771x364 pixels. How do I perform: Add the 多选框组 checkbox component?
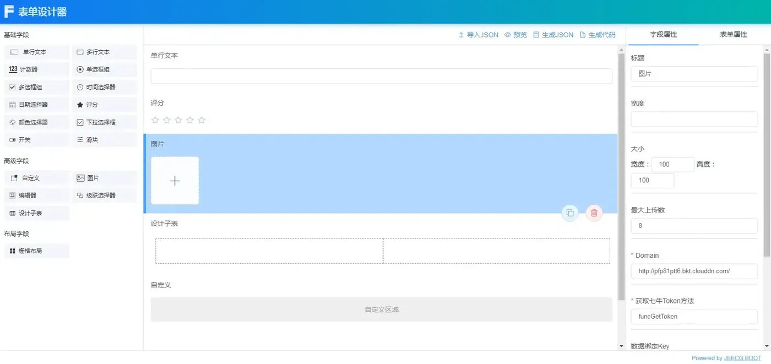point(37,87)
